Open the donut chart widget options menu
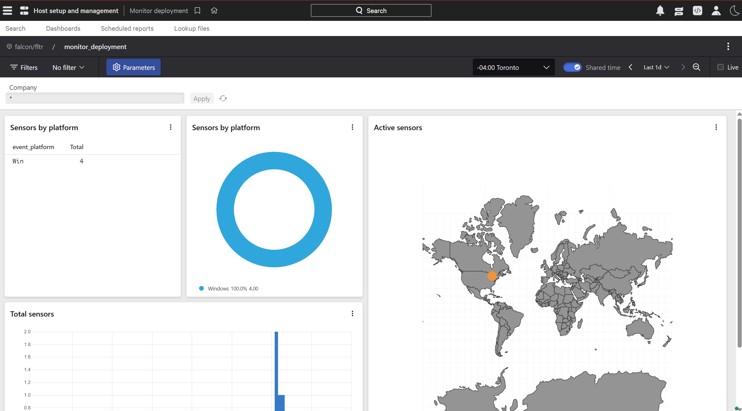The height and width of the screenshot is (411, 742). click(x=353, y=127)
